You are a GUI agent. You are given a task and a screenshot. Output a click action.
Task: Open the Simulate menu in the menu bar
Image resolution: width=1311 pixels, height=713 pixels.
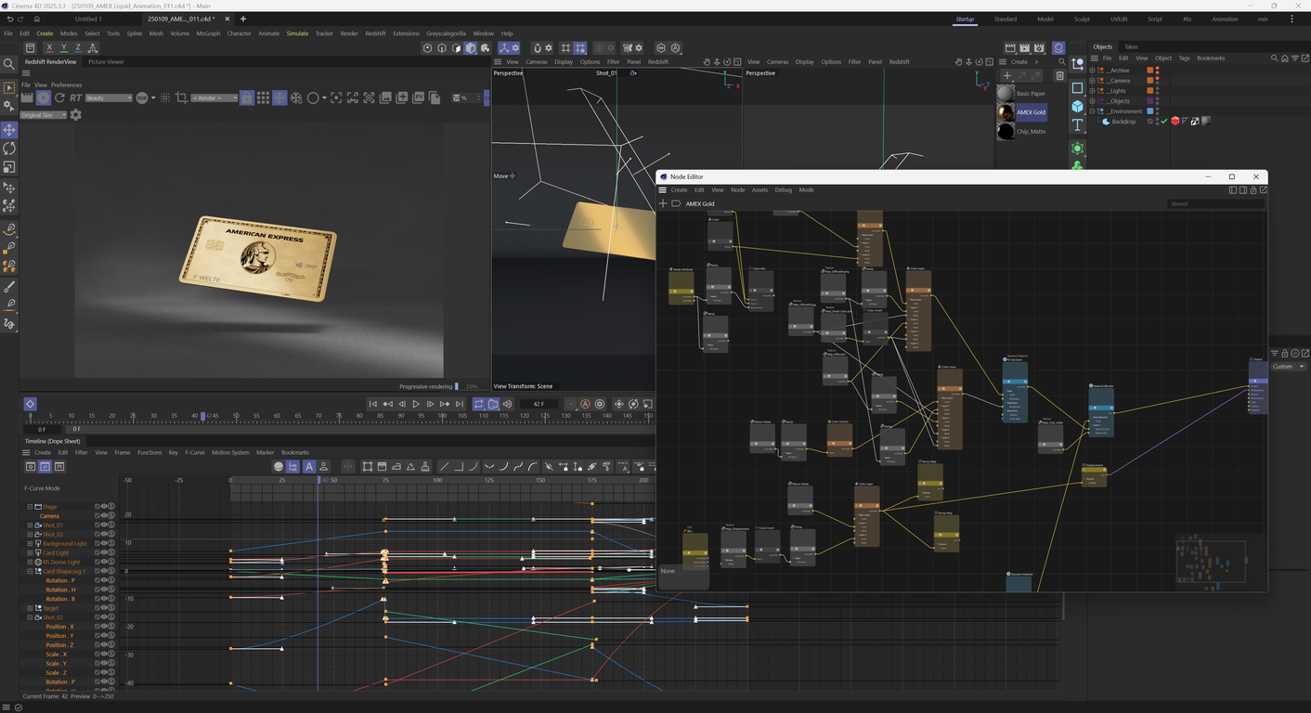point(297,32)
